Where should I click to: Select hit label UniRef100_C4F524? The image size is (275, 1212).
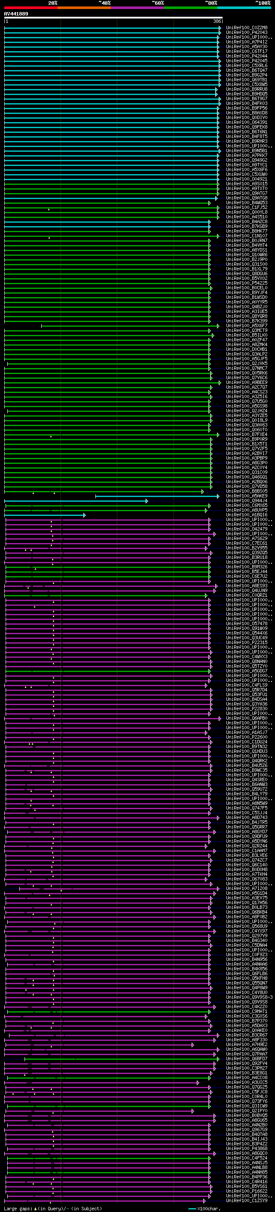point(247,1157)
